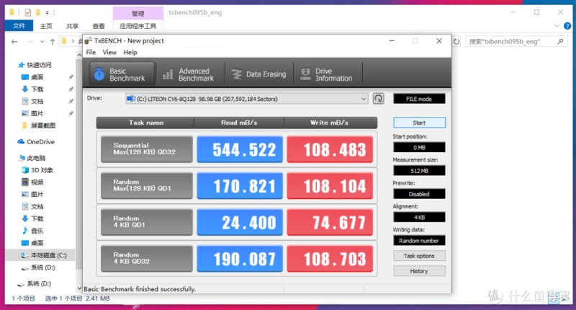Open the Data Erasing tab
Screen dimensions: 576x310
click(259, 74)
